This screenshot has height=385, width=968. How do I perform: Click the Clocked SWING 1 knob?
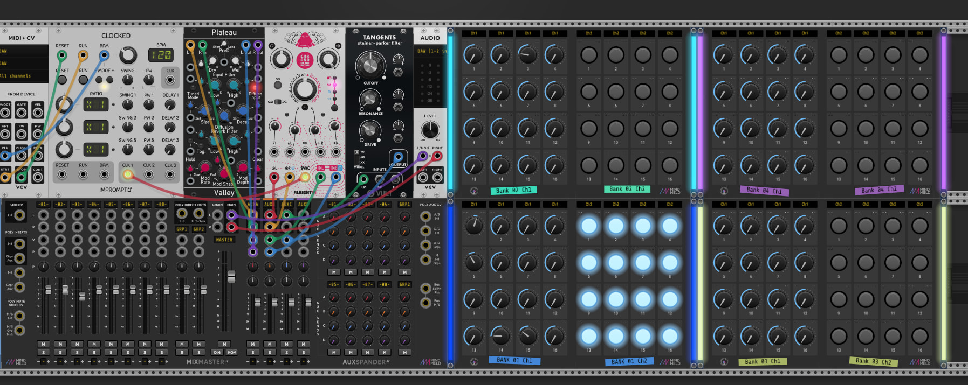[128, 104]
